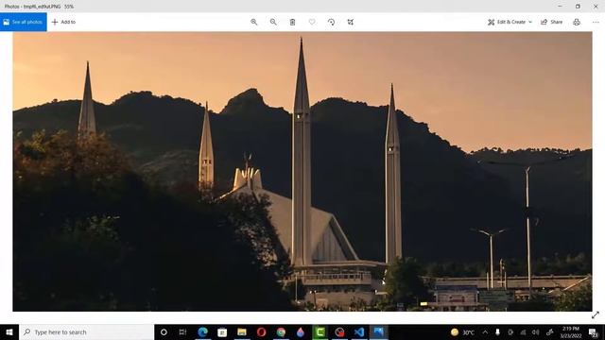Open the clock and calendar
605x340 pixels.
click(571, 331)
